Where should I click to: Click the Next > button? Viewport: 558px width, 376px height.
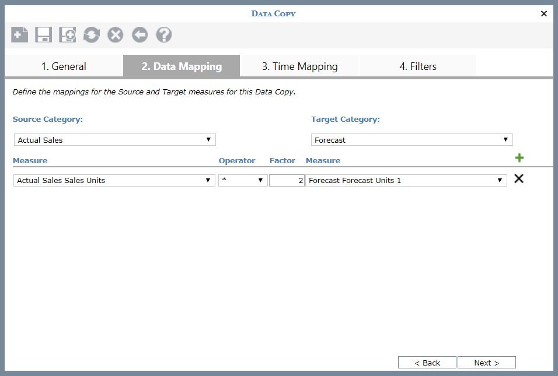pyautogui.click(x=486, y=363)
